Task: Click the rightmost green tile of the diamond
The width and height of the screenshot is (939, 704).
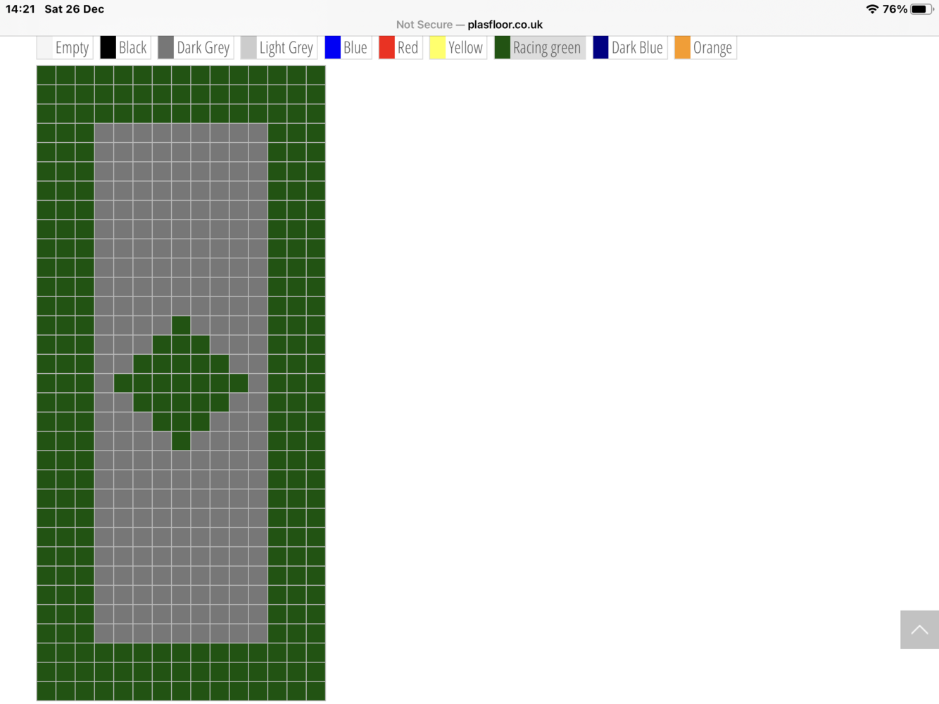Action: (x=239, y=383)
